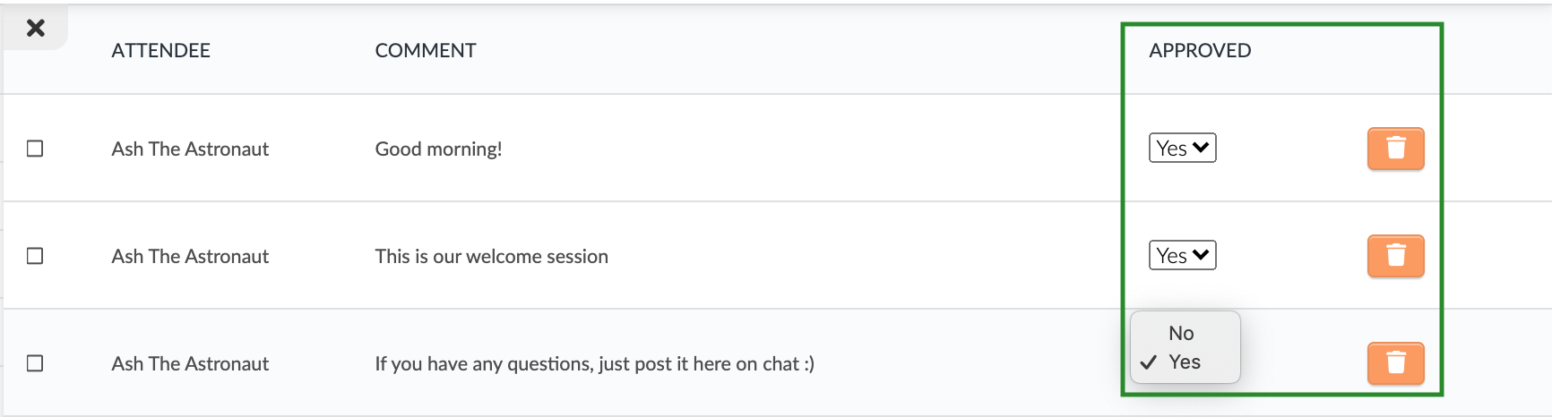Click the "This is our welcome session" text

tap(491, 256)
